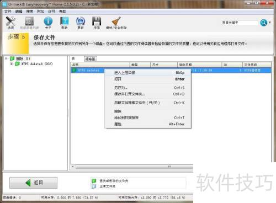The image size is (276, 203).
Task: Sort by the Type column header
Action: coord(140,65)
